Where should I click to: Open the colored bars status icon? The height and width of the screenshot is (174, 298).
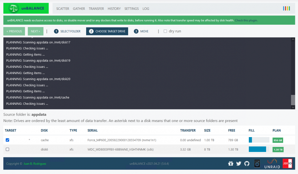click(x=286, y=8)
